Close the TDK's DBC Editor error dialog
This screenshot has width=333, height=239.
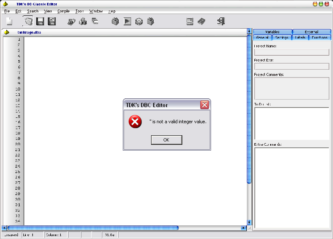tap(204, 105)
